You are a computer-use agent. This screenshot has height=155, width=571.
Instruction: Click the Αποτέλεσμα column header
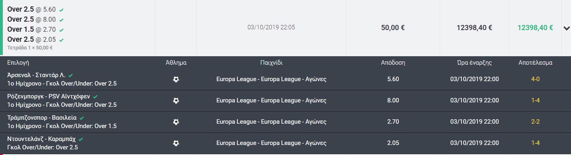tap(535, 63)
